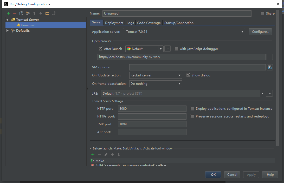
Task: Move before launch task down arrow
Action: point(119,155)
